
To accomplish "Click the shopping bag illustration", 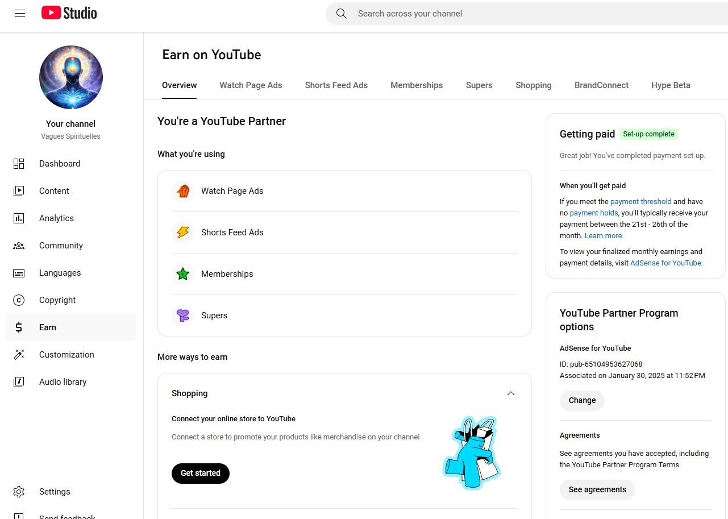I will tap(472, 452).
